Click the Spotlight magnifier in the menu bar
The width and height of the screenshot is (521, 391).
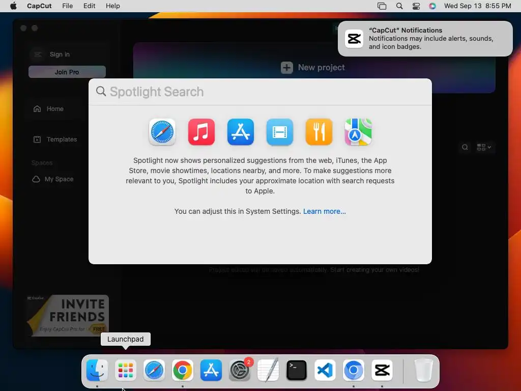coord(399,6)
